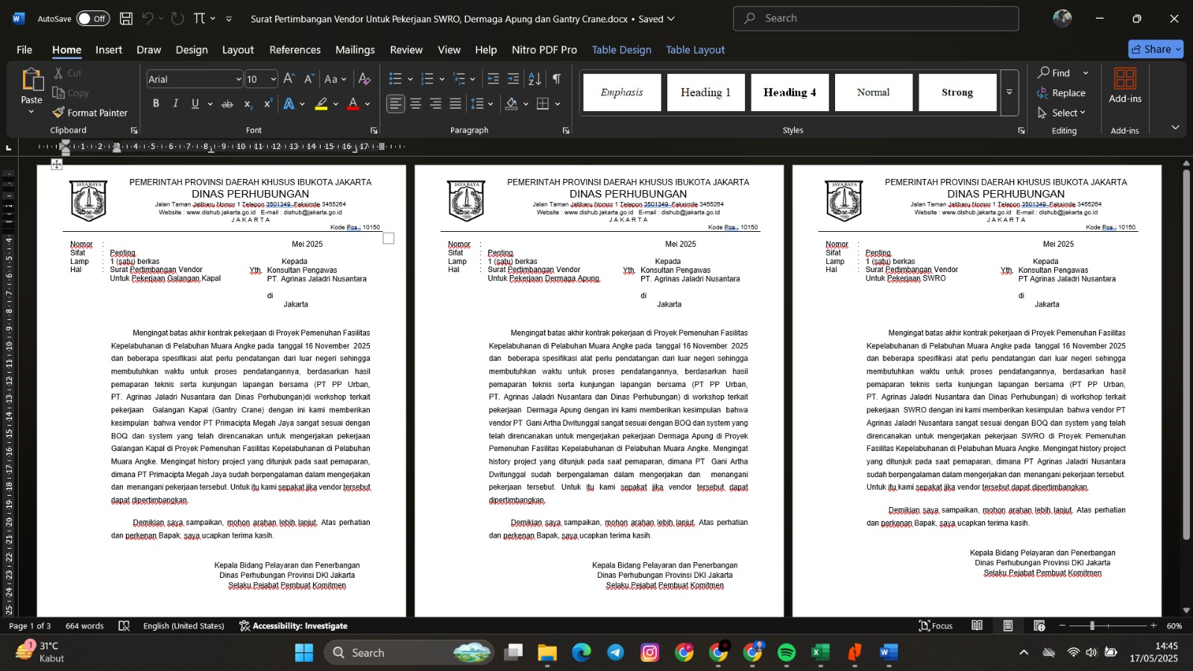Image resolution: width=1193 pixels, height=671 pixels.
Task: Toggle Bold formatting
Action: (156, 104)
